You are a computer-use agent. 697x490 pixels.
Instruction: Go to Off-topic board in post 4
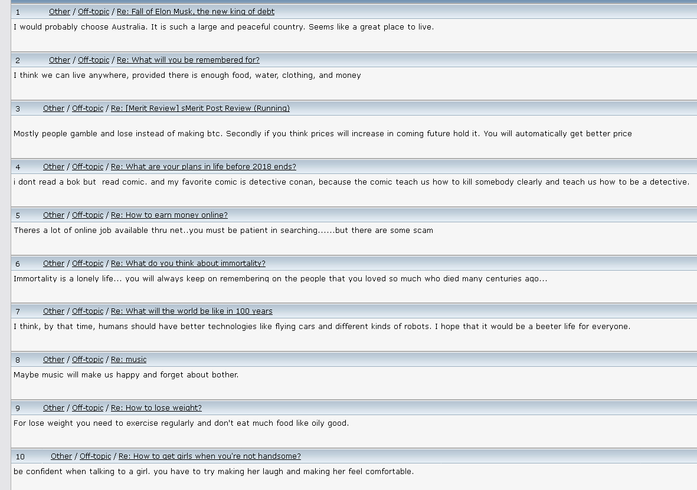(x=87, y=167)
